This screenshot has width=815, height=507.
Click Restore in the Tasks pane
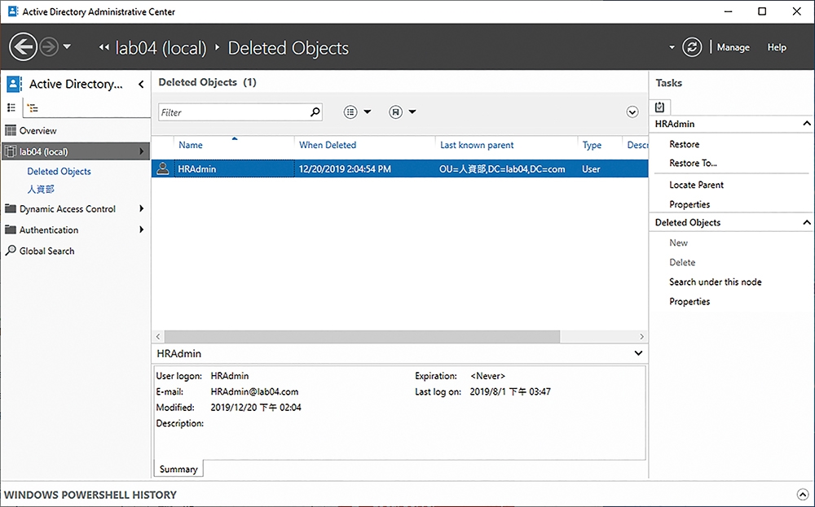tap(684, 144)
